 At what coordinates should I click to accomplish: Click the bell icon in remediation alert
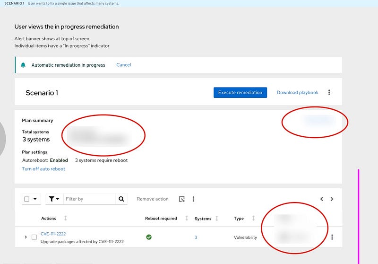[x=23, y=65]
